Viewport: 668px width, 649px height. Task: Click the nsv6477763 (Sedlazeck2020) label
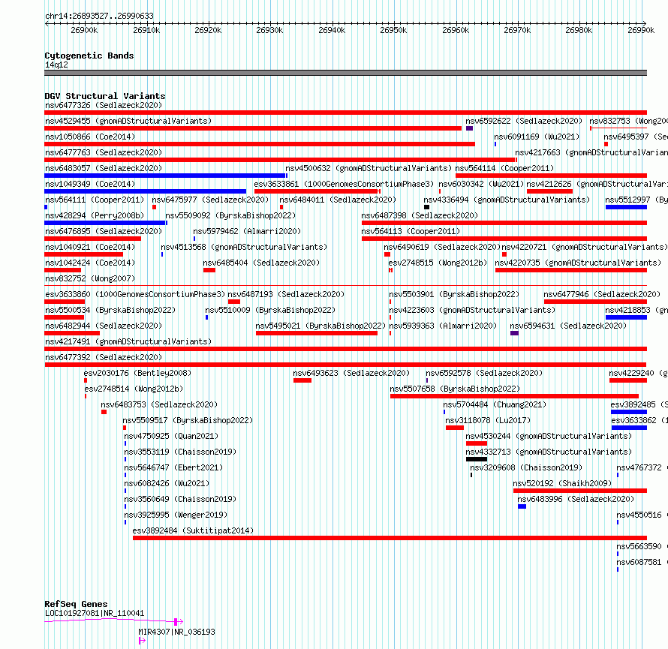tap(104, 152)
